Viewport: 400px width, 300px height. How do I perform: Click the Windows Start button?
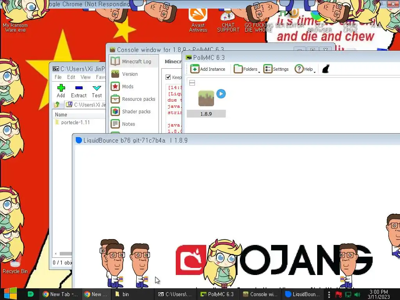[10, 294]
